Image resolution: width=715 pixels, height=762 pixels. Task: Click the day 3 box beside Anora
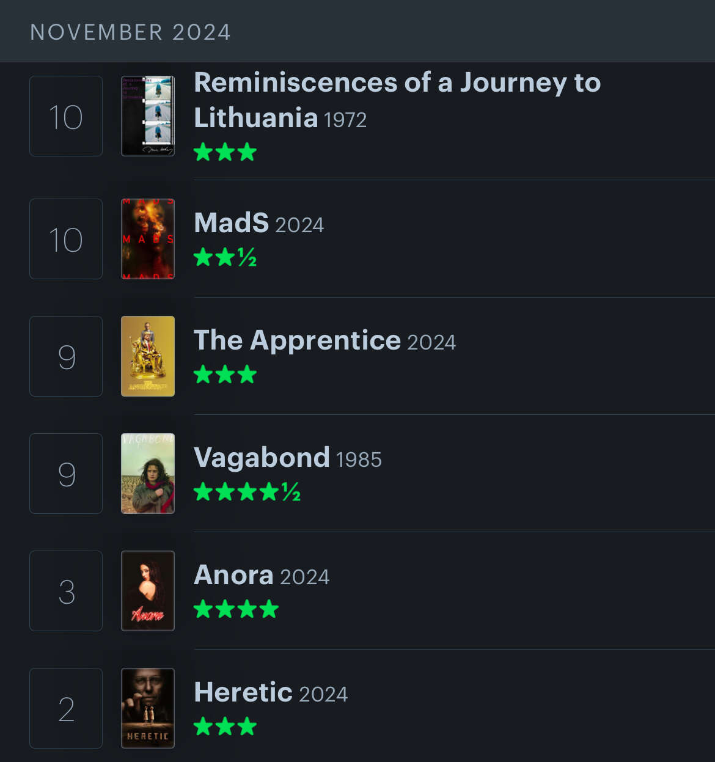click(x=66, y=591)
